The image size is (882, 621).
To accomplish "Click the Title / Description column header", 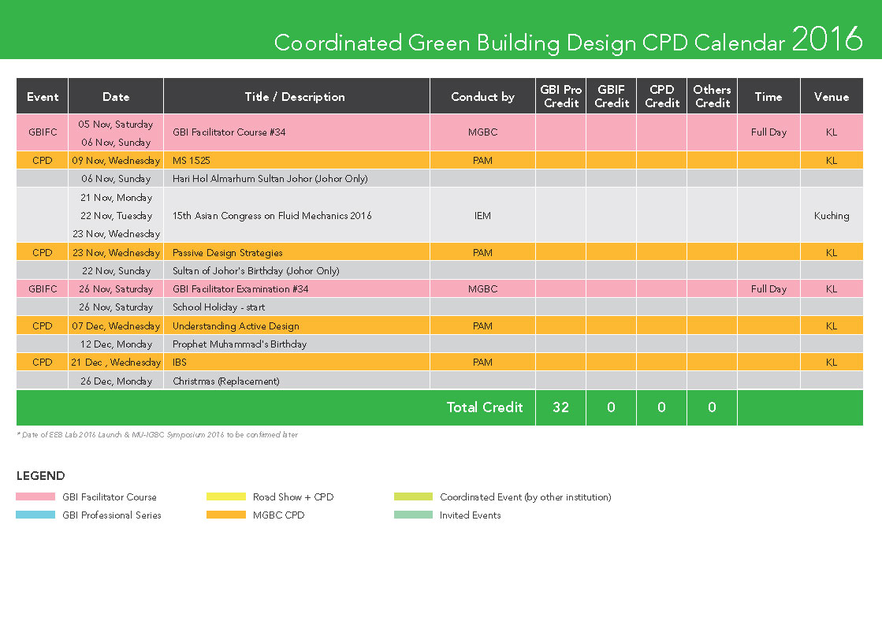I will 295,97.
